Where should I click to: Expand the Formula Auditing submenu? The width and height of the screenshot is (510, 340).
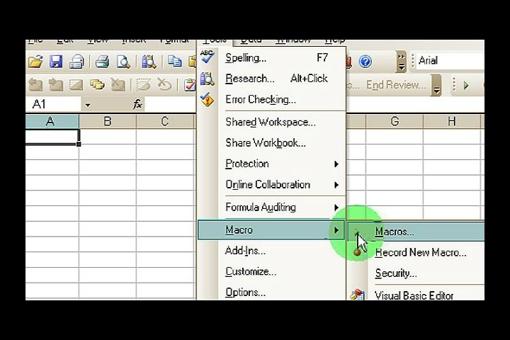(x=271, y=208)
